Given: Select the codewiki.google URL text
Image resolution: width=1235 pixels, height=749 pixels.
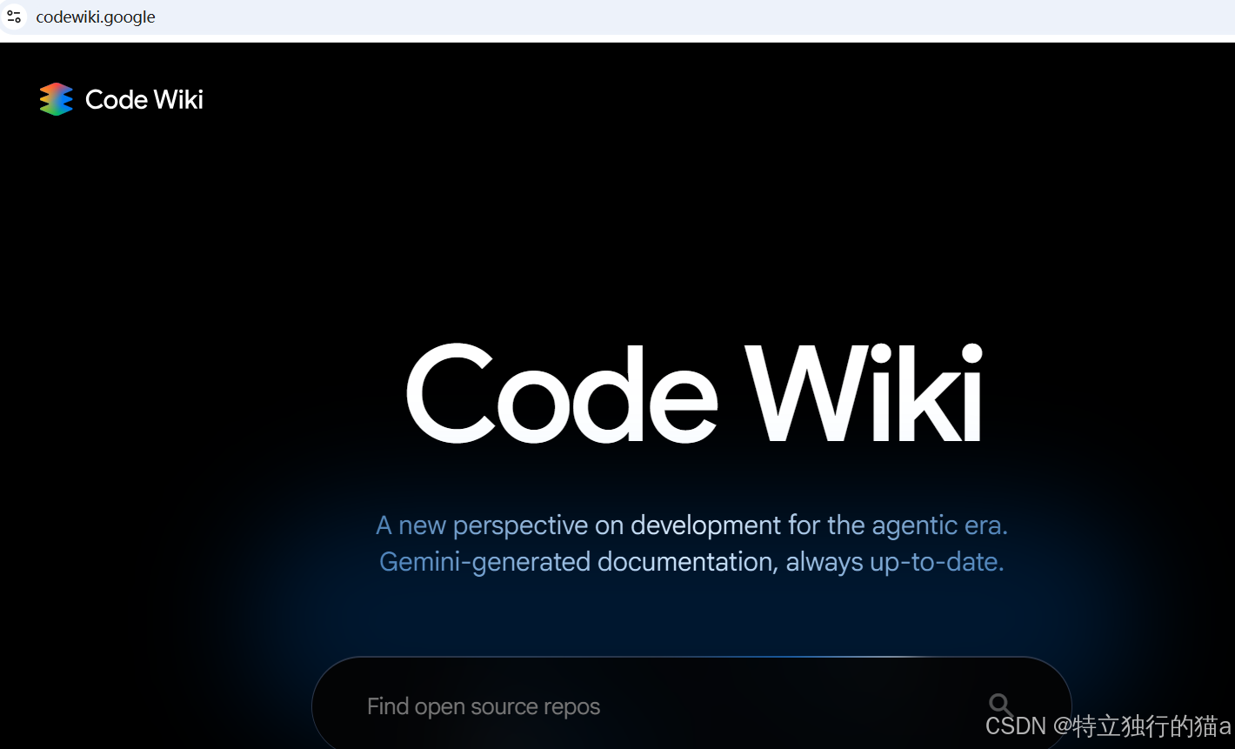Looking at the screenshot, I should coord(96,17).
